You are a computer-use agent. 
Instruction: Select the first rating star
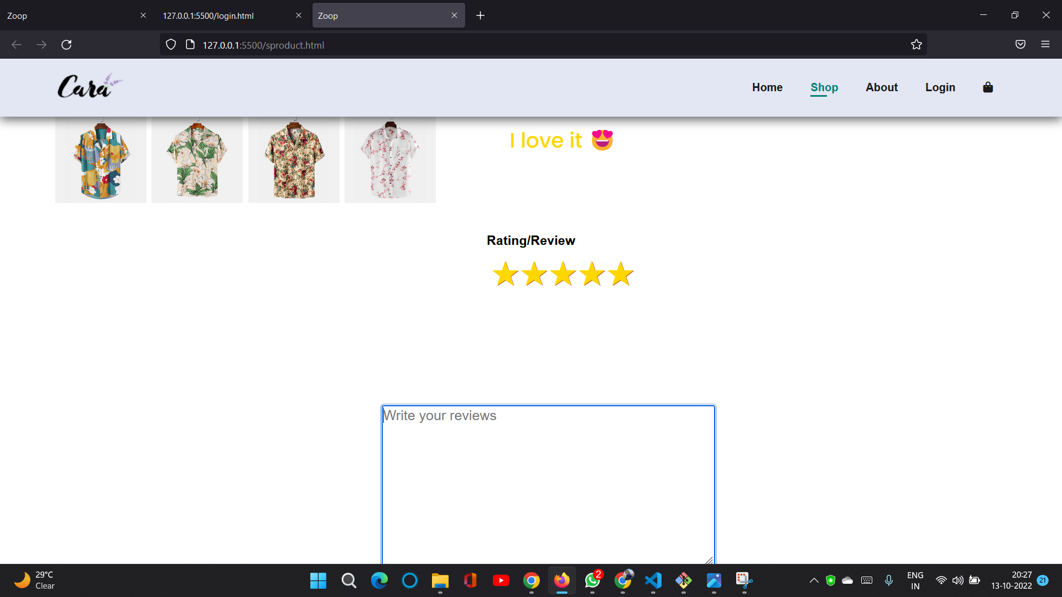[x=505, y=274]
